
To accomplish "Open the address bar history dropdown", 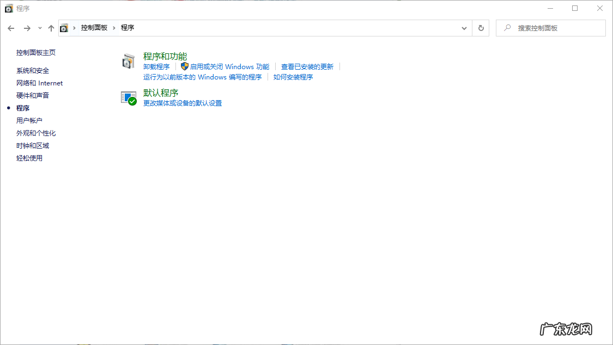I will point(464,28).
